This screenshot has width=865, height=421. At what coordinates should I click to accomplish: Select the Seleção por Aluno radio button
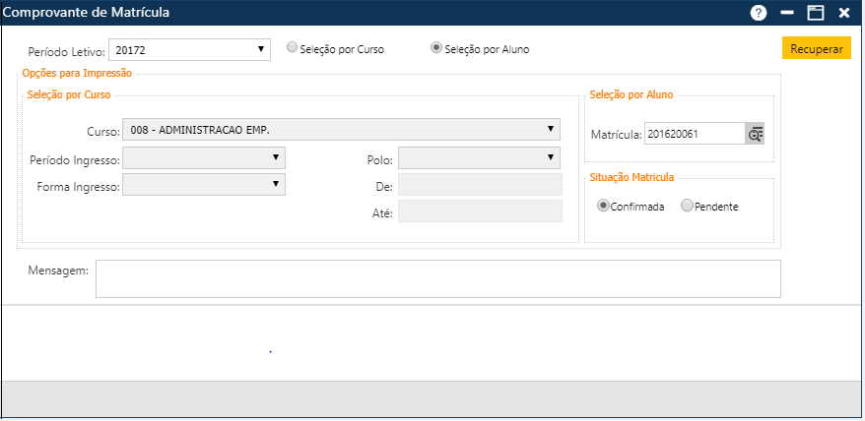[x=435, y=48]
